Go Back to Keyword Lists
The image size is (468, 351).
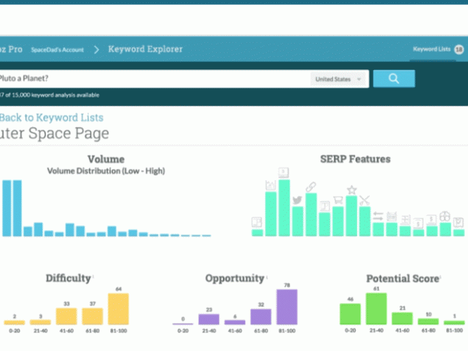51,118
